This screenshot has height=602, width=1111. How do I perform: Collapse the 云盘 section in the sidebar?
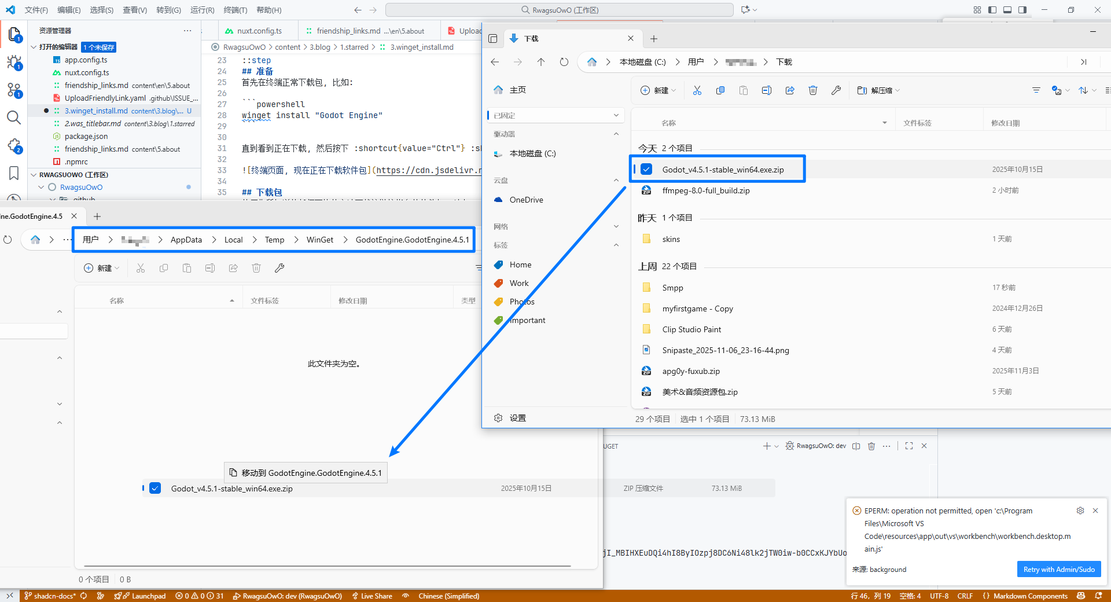[616, 180]
